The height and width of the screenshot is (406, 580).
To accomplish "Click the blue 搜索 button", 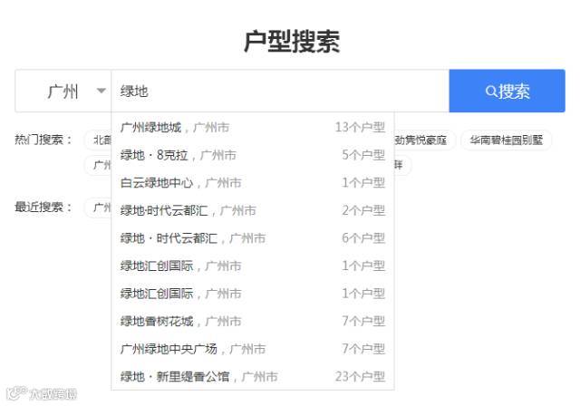I will (x=507, y=91).
